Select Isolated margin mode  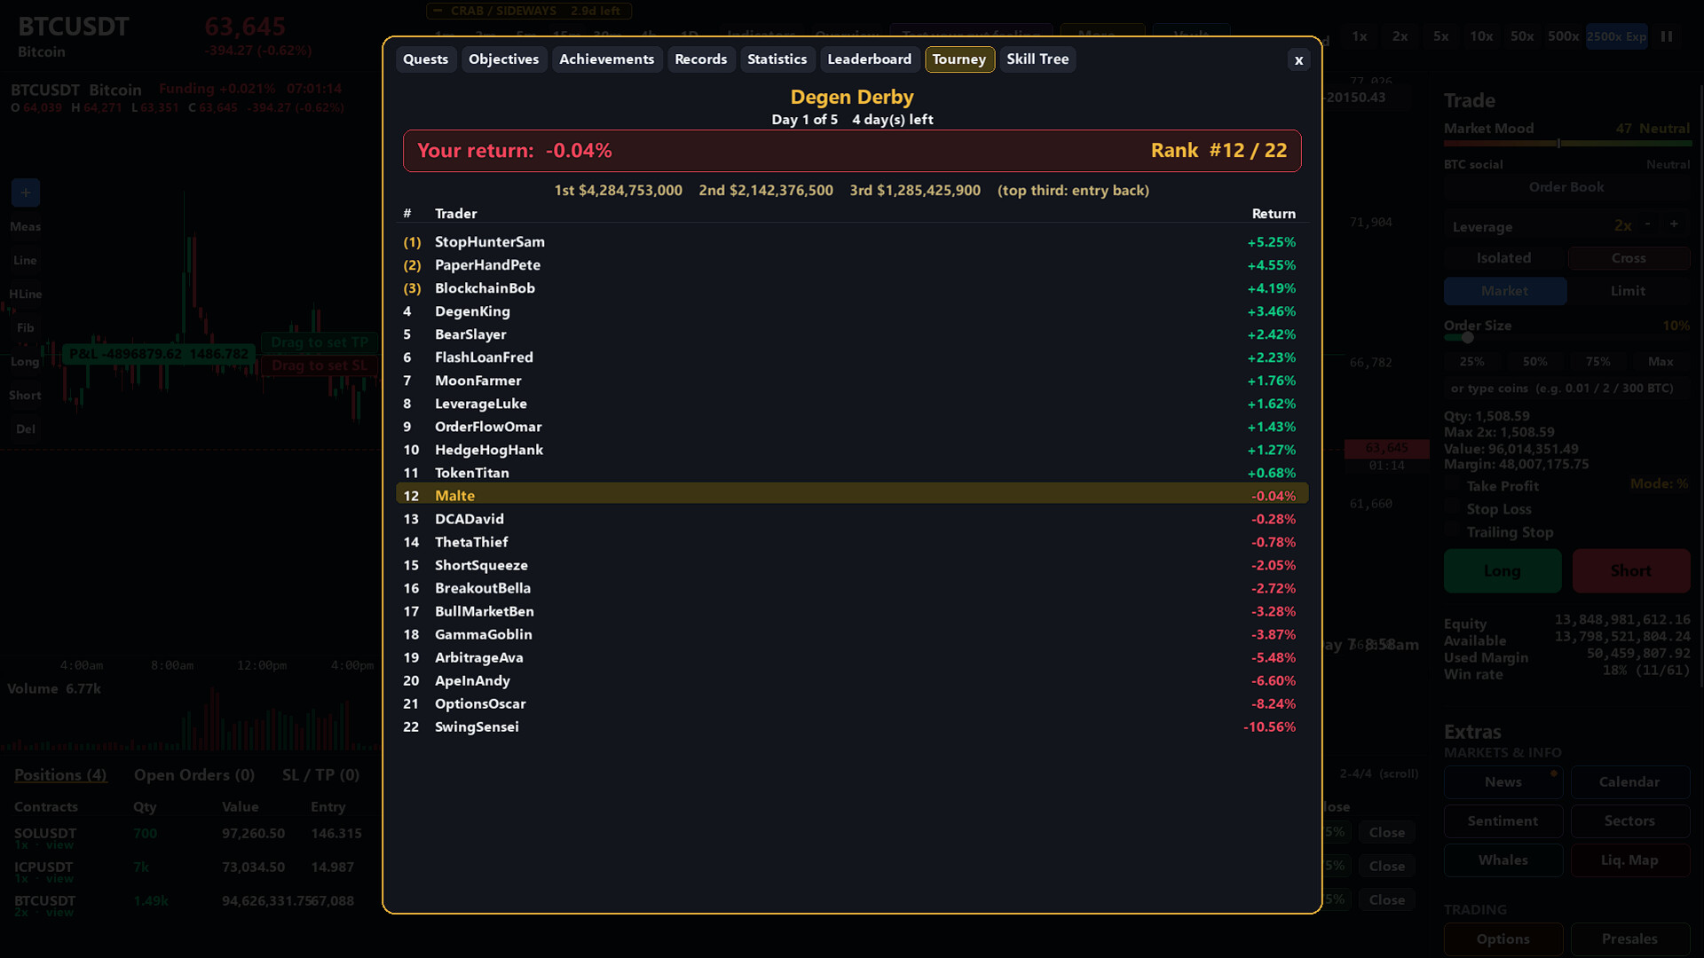(1504, 258)
